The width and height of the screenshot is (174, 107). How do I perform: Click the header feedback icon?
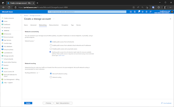point(150,12)
